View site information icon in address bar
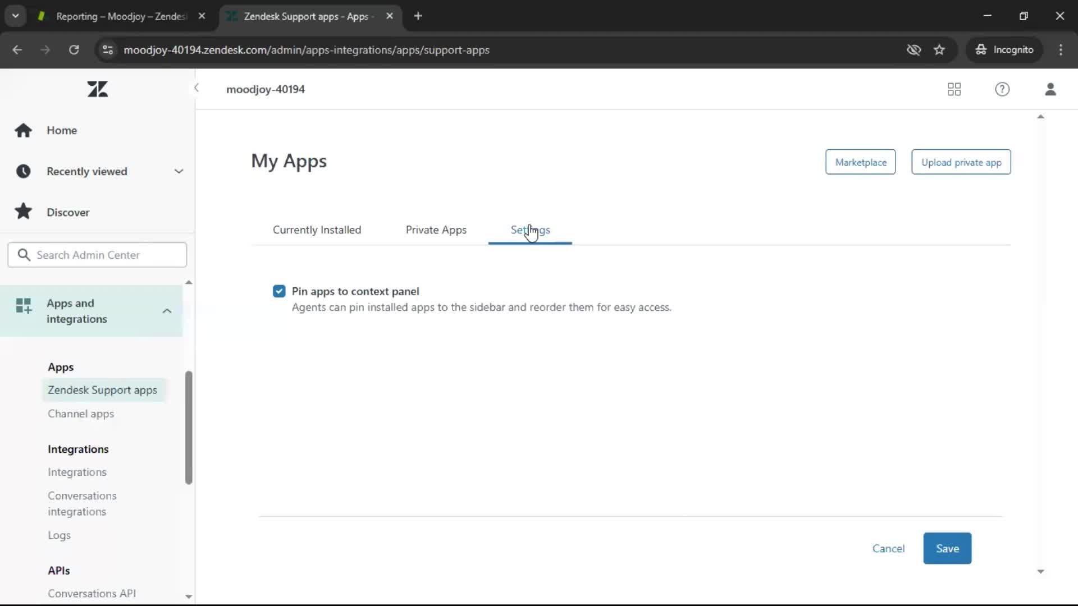The height and width of the screenshot is (606, 1078). [x=108, y=50]
